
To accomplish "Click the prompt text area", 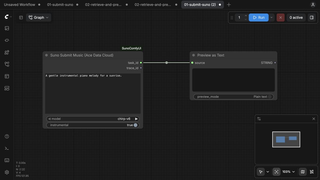I will (93, 93).
